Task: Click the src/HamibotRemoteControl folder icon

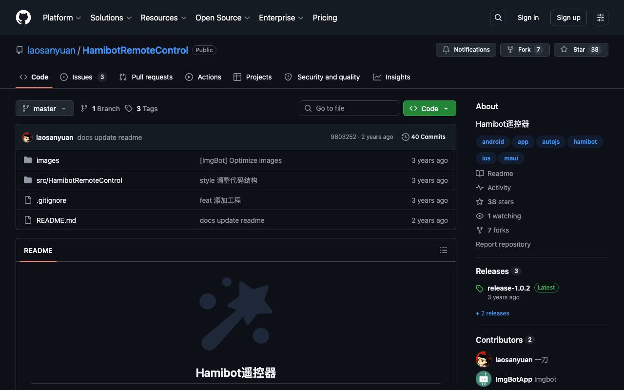Action: 28,180
